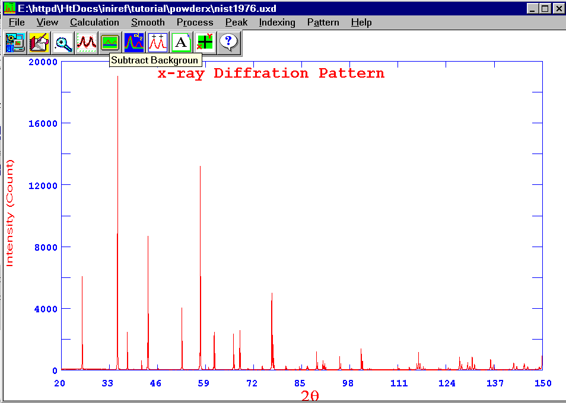Open the Smooth menu

coord(148,23)
